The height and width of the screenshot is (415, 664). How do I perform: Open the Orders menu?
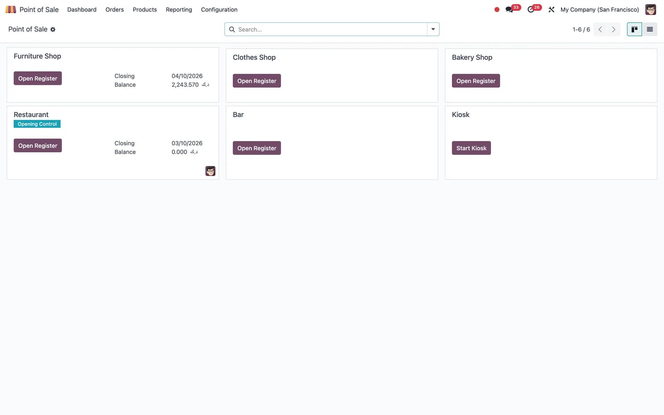pos(115,10)
